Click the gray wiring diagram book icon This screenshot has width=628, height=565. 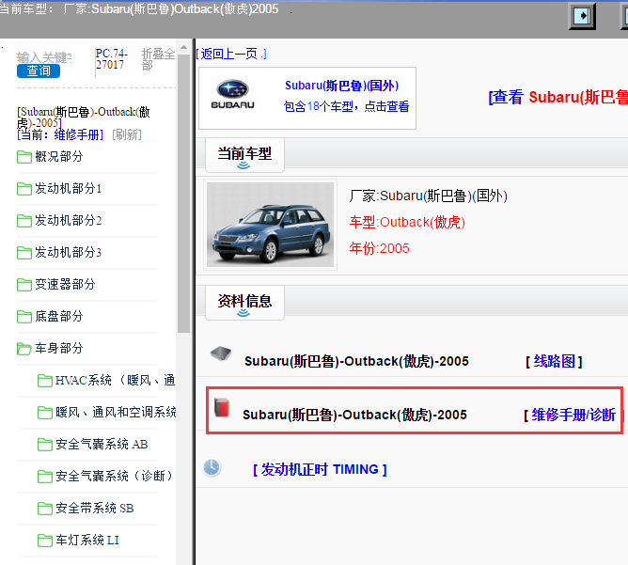click(x=221, y=353)
